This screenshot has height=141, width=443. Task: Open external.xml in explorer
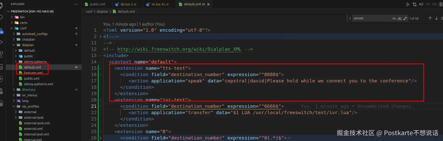point(44,129)
